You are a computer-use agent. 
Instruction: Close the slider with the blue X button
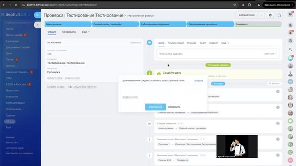(37, 15)
